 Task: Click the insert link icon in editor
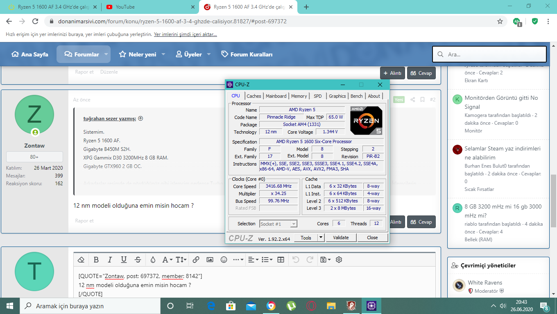point(196,260)
